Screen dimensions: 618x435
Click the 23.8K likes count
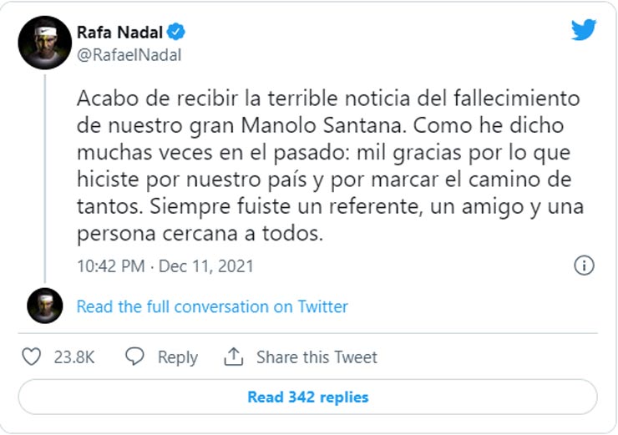point(74,357)
